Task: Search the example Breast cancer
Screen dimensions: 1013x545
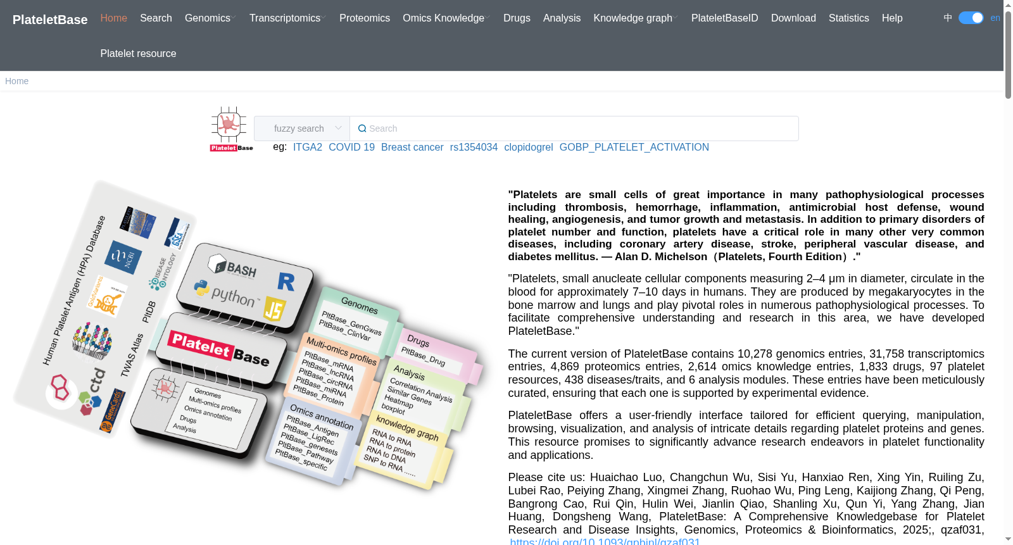Action: point(412,147)
